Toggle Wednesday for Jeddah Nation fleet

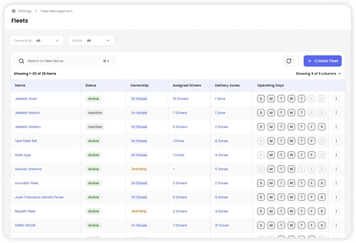(291, 113)
